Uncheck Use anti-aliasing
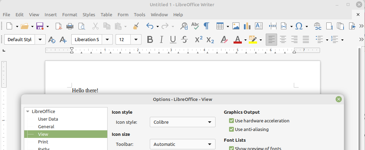The width and height of the screenshot is (365, 150). [231, 129]
